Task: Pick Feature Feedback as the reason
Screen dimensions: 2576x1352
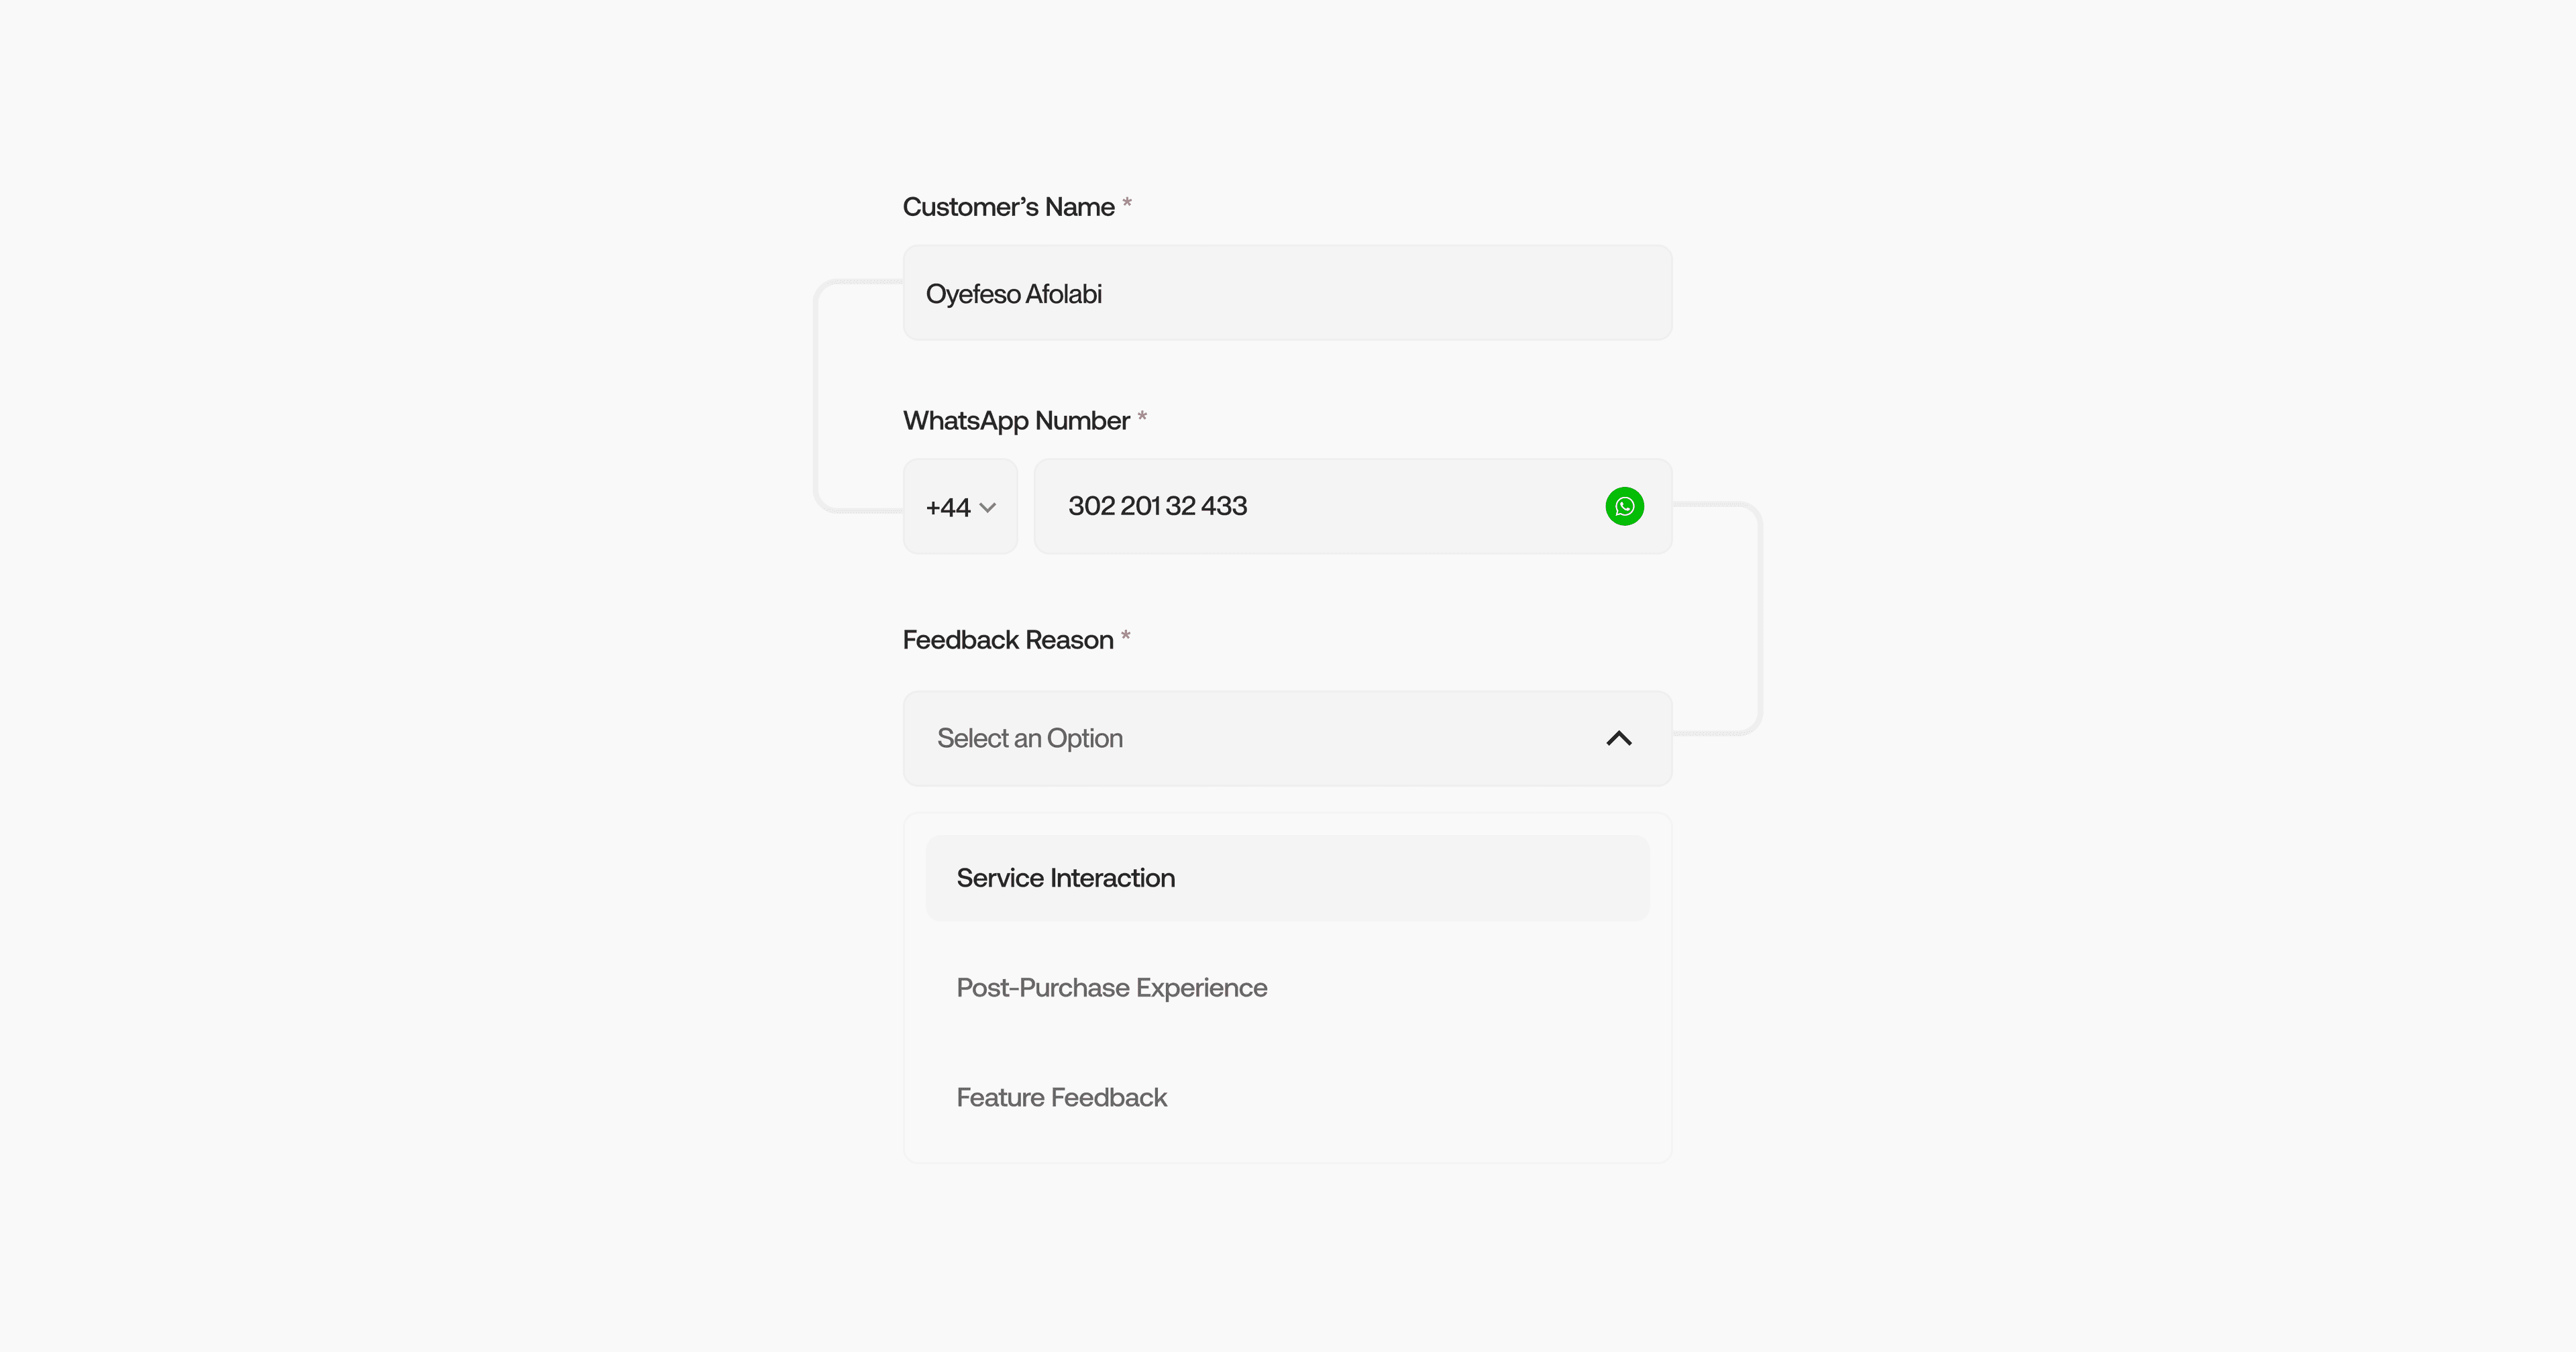Action: pyautogui.click(x=1061, y=1098)
